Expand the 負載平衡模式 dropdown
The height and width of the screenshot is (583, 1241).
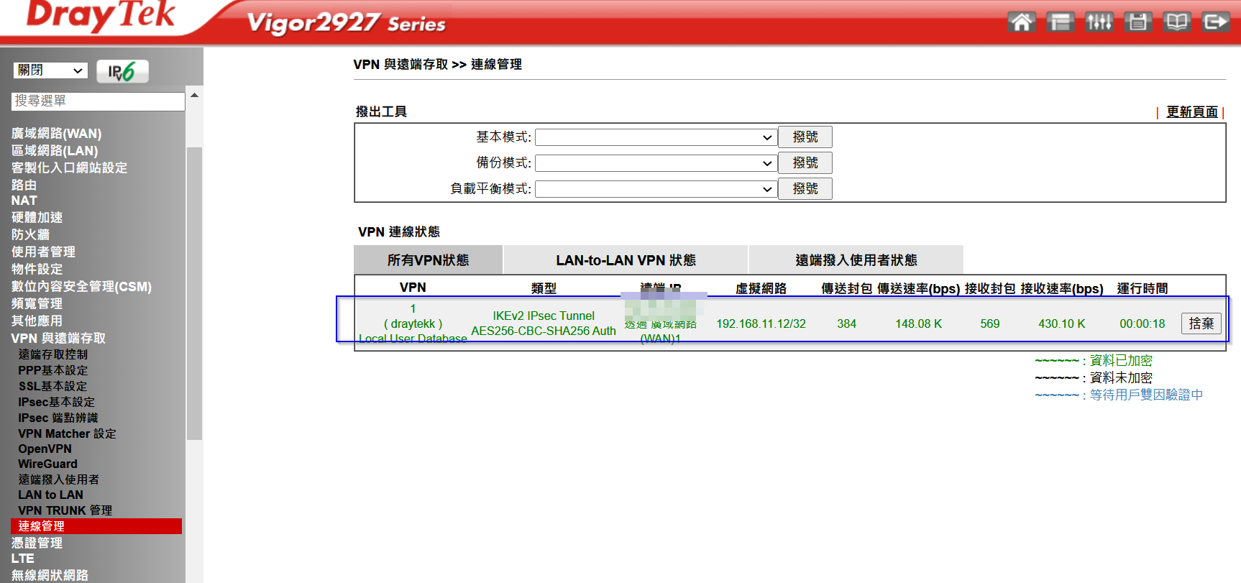[655, 189]
